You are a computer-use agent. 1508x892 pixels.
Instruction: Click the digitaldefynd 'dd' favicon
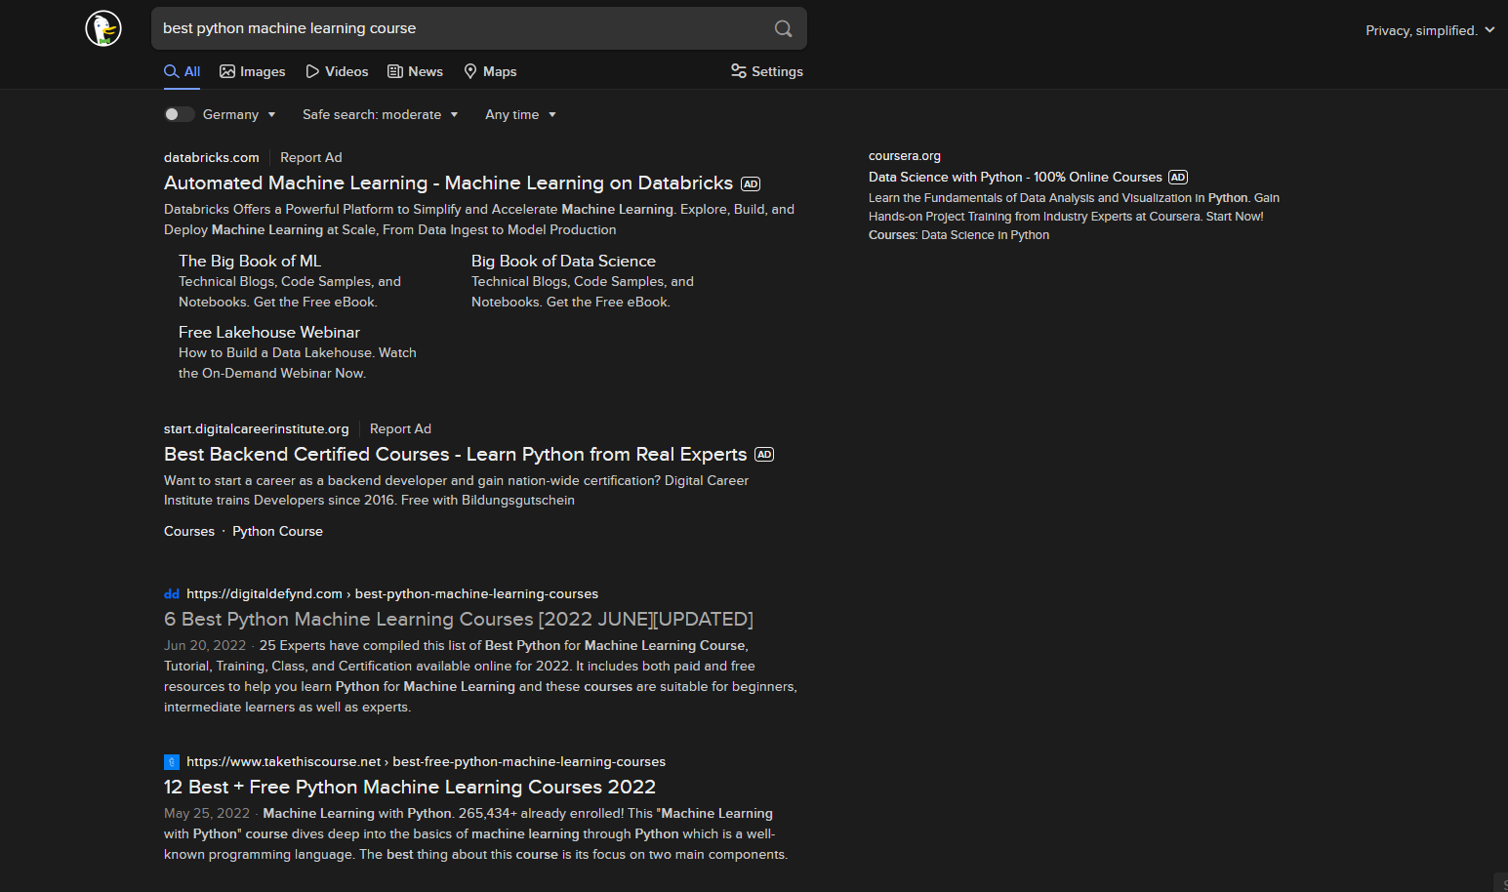[172, 593]
